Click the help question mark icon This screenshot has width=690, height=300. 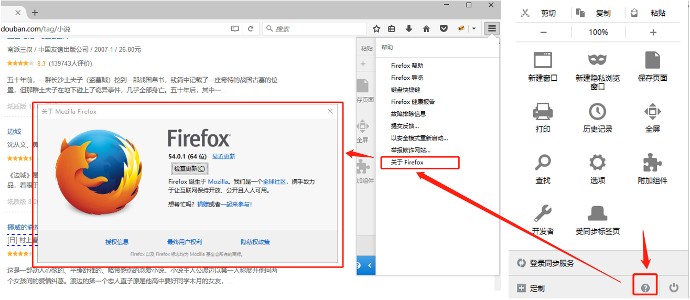coord(645,288)
